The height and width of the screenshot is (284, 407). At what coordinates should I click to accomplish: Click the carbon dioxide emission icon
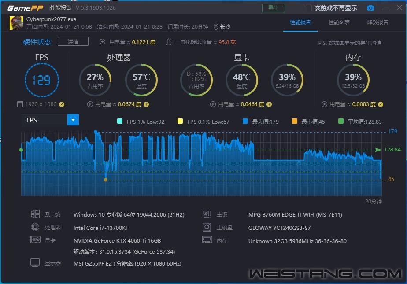click(169, 42)
